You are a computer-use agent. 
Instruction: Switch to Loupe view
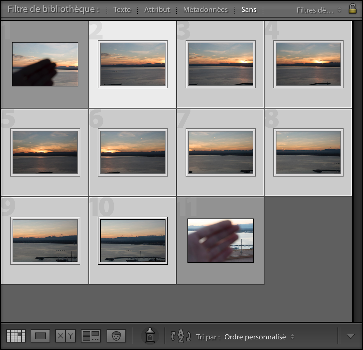coord(40,336)
